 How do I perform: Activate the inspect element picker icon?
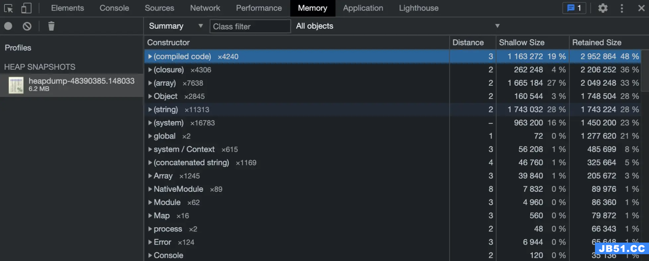tap(9, 8)
